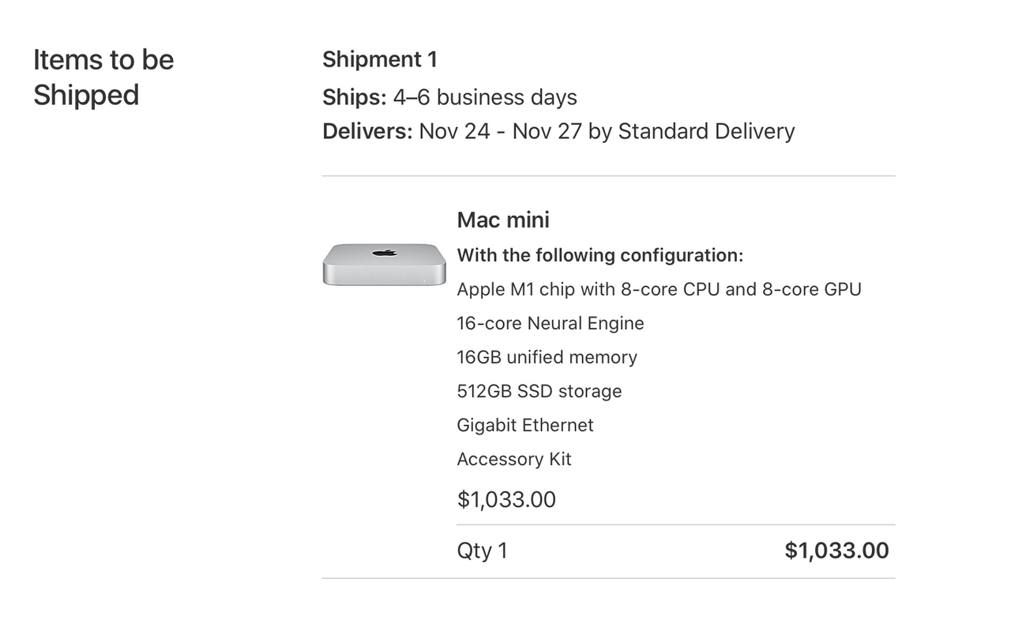Click the Qty 1 label
The height and width of the screenshot is (617, 1011).
coord(482,551)
